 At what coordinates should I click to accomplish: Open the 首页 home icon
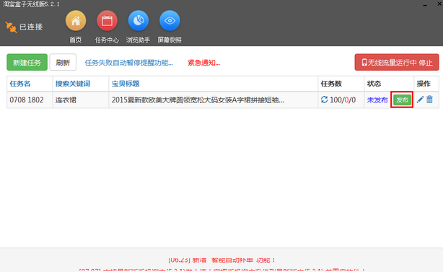click(x=76, y=21)
